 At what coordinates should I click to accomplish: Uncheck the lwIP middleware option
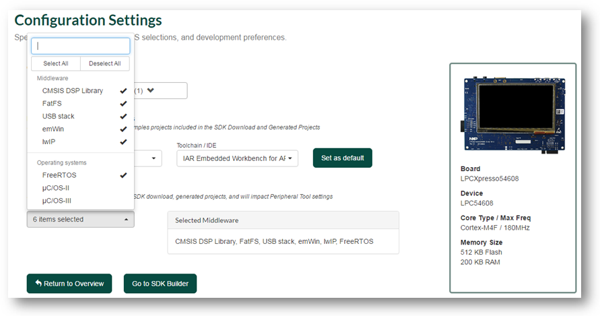80,141
